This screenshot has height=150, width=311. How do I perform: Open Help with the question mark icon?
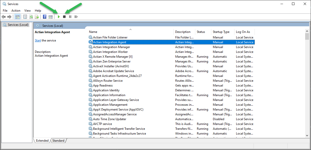[x=45, y=17]
